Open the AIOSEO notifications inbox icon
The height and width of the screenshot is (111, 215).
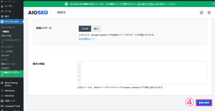(201, 12)
